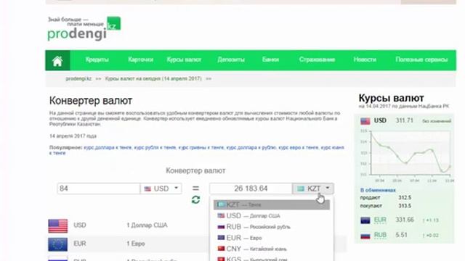465x261 pixels.
Task: Open the Депозиты menu
Action: pos(231,59)
